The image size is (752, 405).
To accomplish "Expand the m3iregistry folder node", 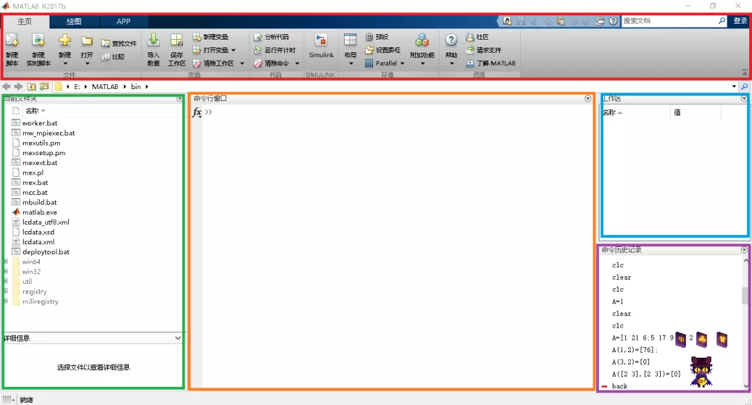I will [x=6, y=301].
